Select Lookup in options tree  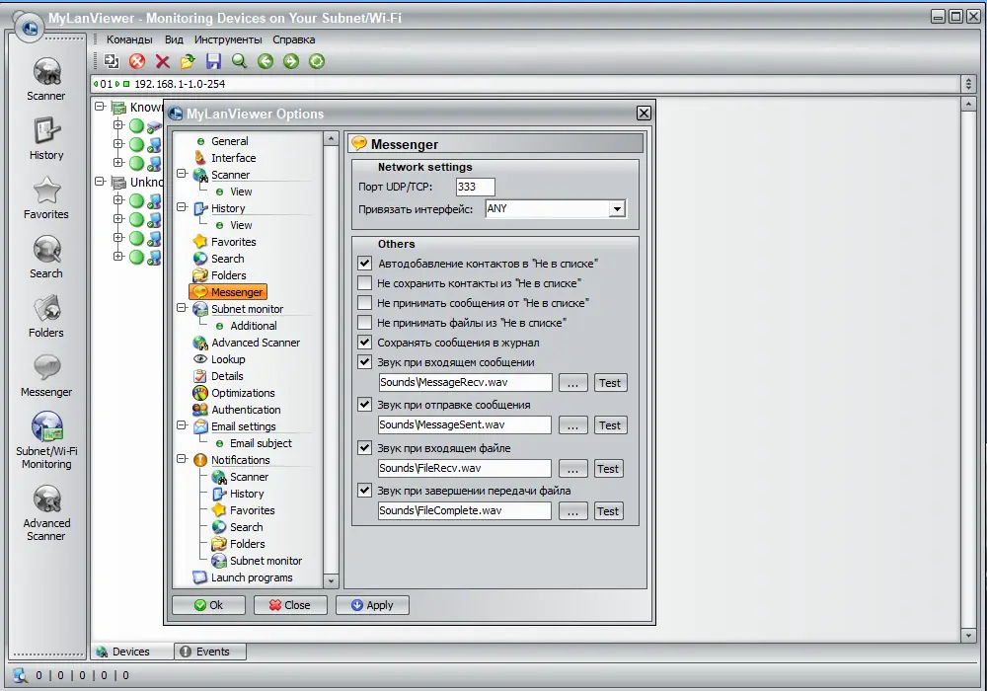228,359
